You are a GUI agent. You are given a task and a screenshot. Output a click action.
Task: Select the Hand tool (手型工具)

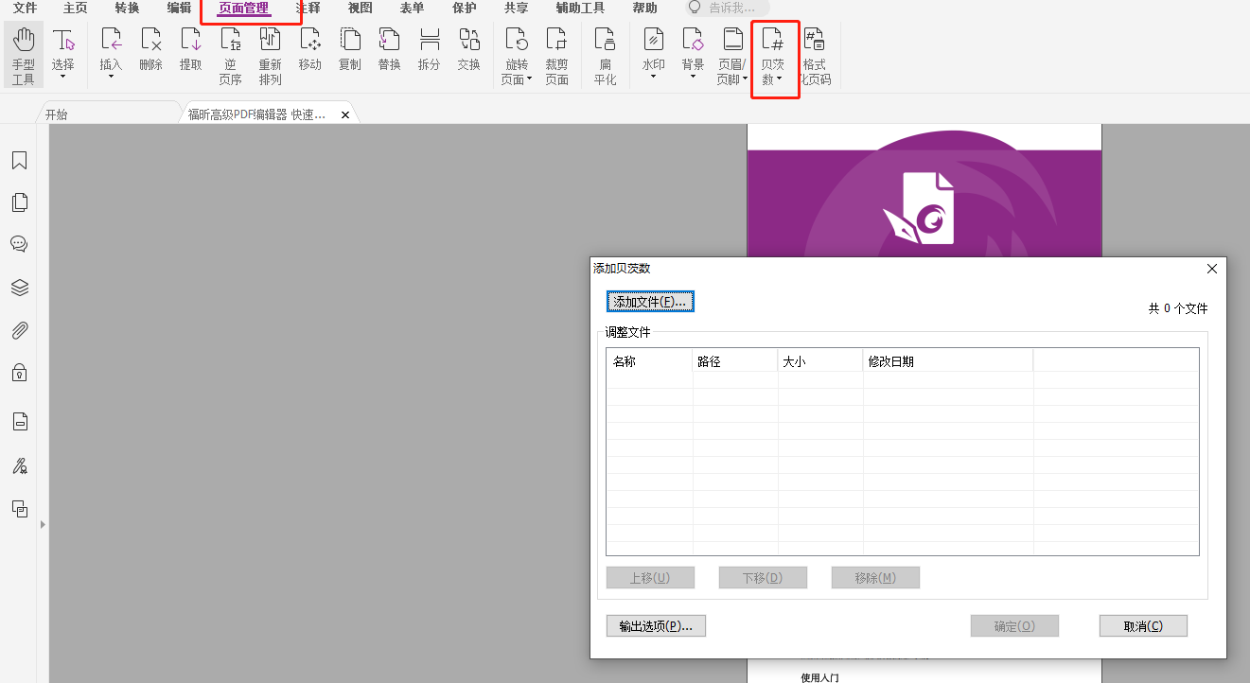[x=23, y=55]
